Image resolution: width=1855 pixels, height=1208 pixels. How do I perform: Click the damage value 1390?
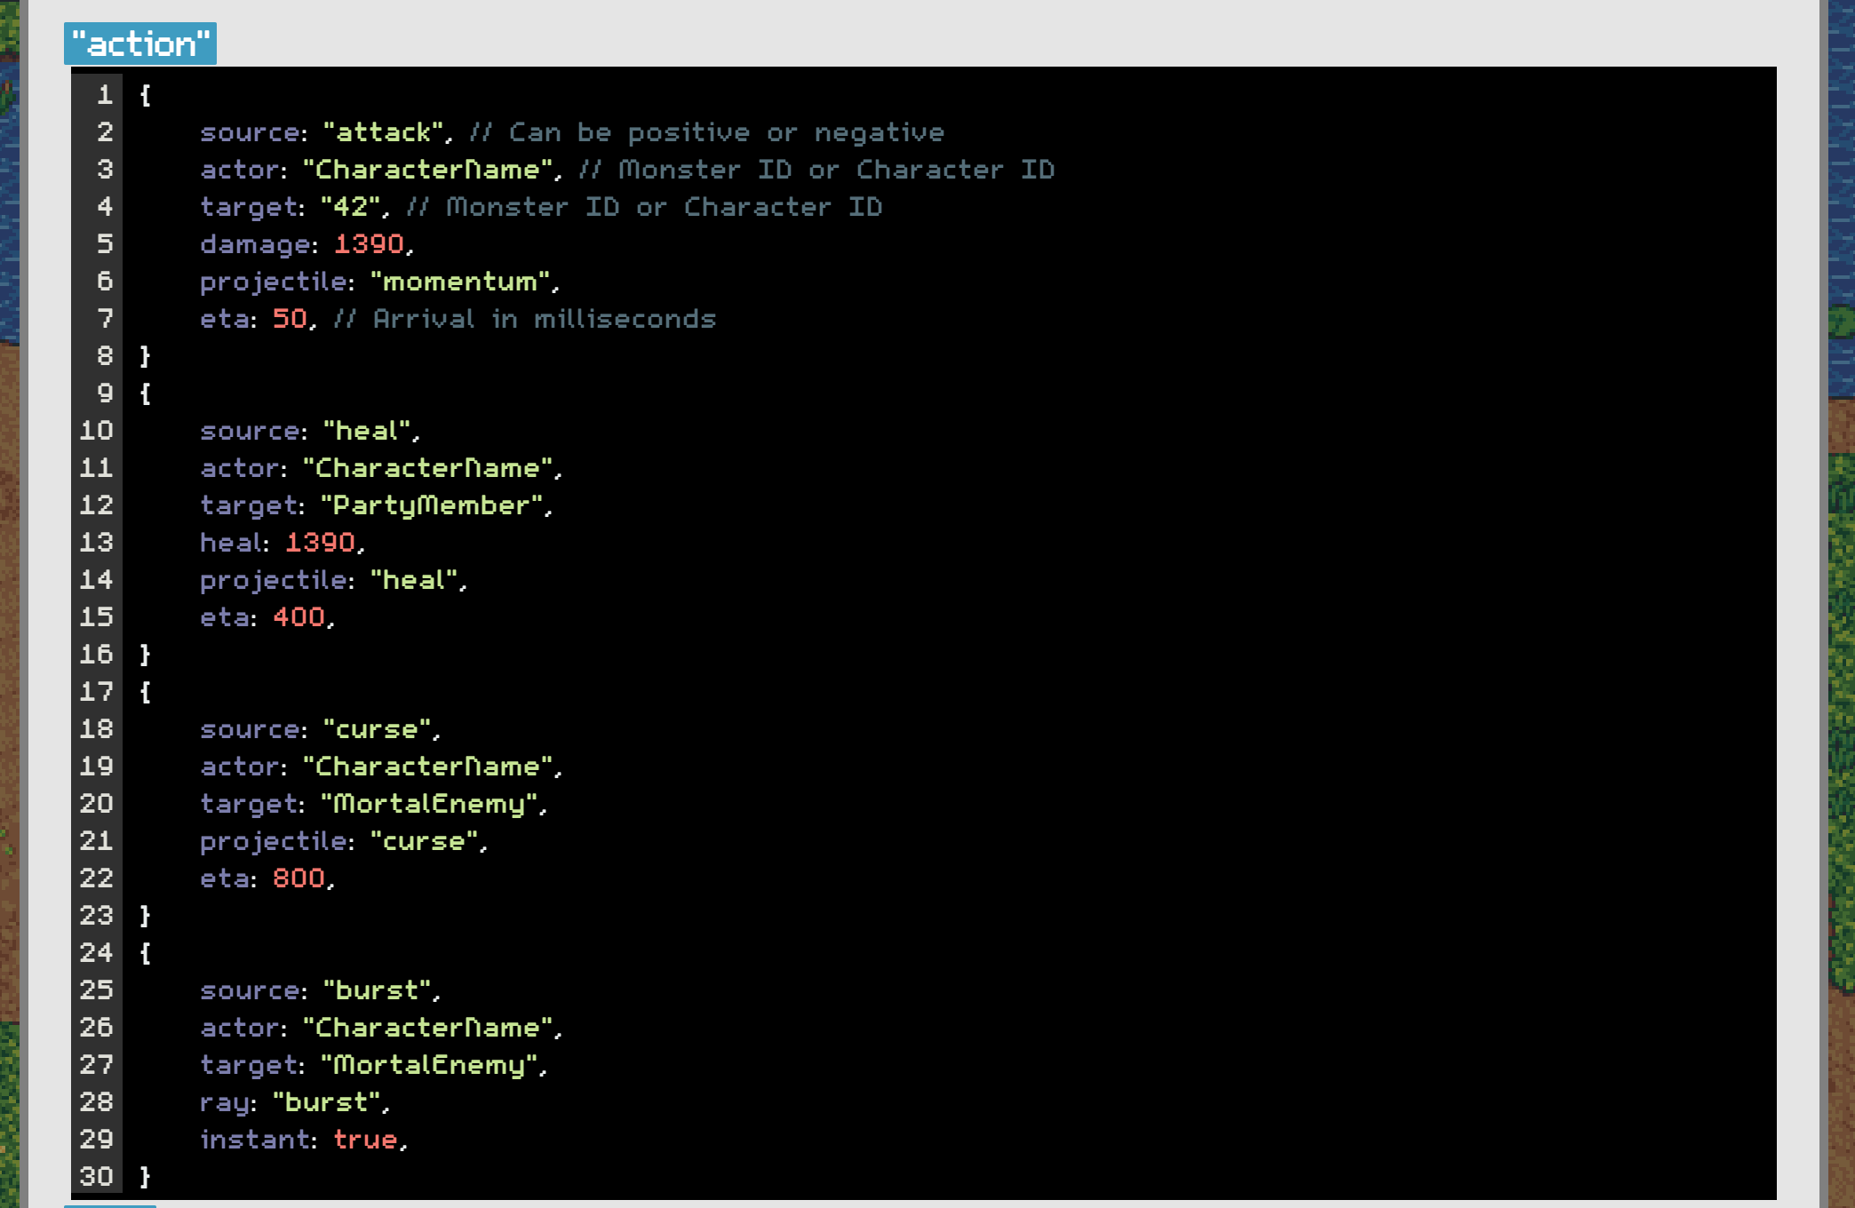pyautogui.click(x=369, y=244)
